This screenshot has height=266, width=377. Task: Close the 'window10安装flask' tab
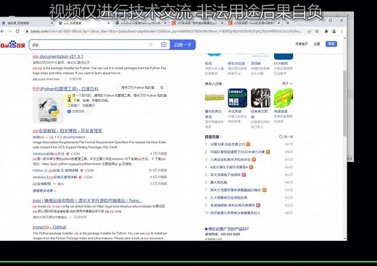click(x=165, y=23)
